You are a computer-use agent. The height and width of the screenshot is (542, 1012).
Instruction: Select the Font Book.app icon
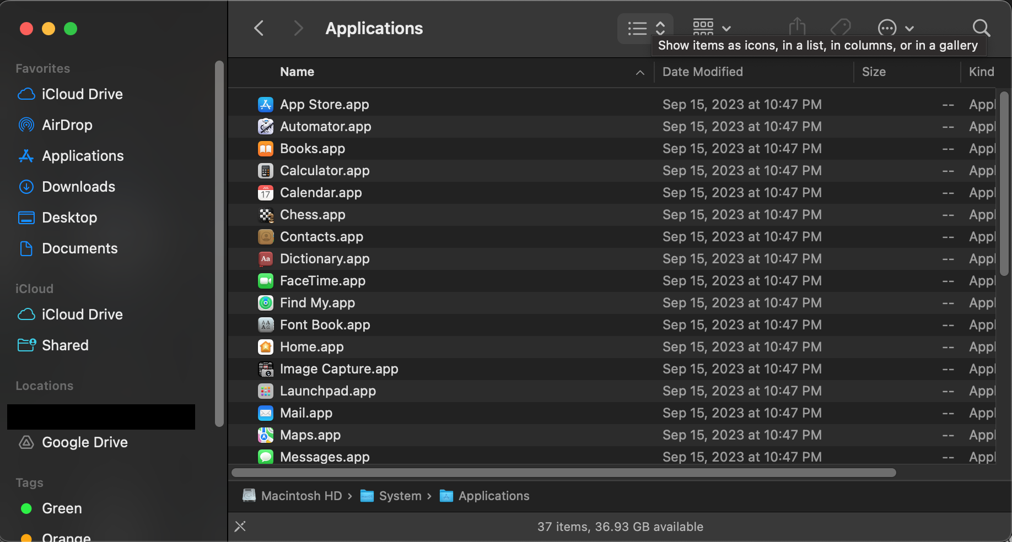pos(266,325)
